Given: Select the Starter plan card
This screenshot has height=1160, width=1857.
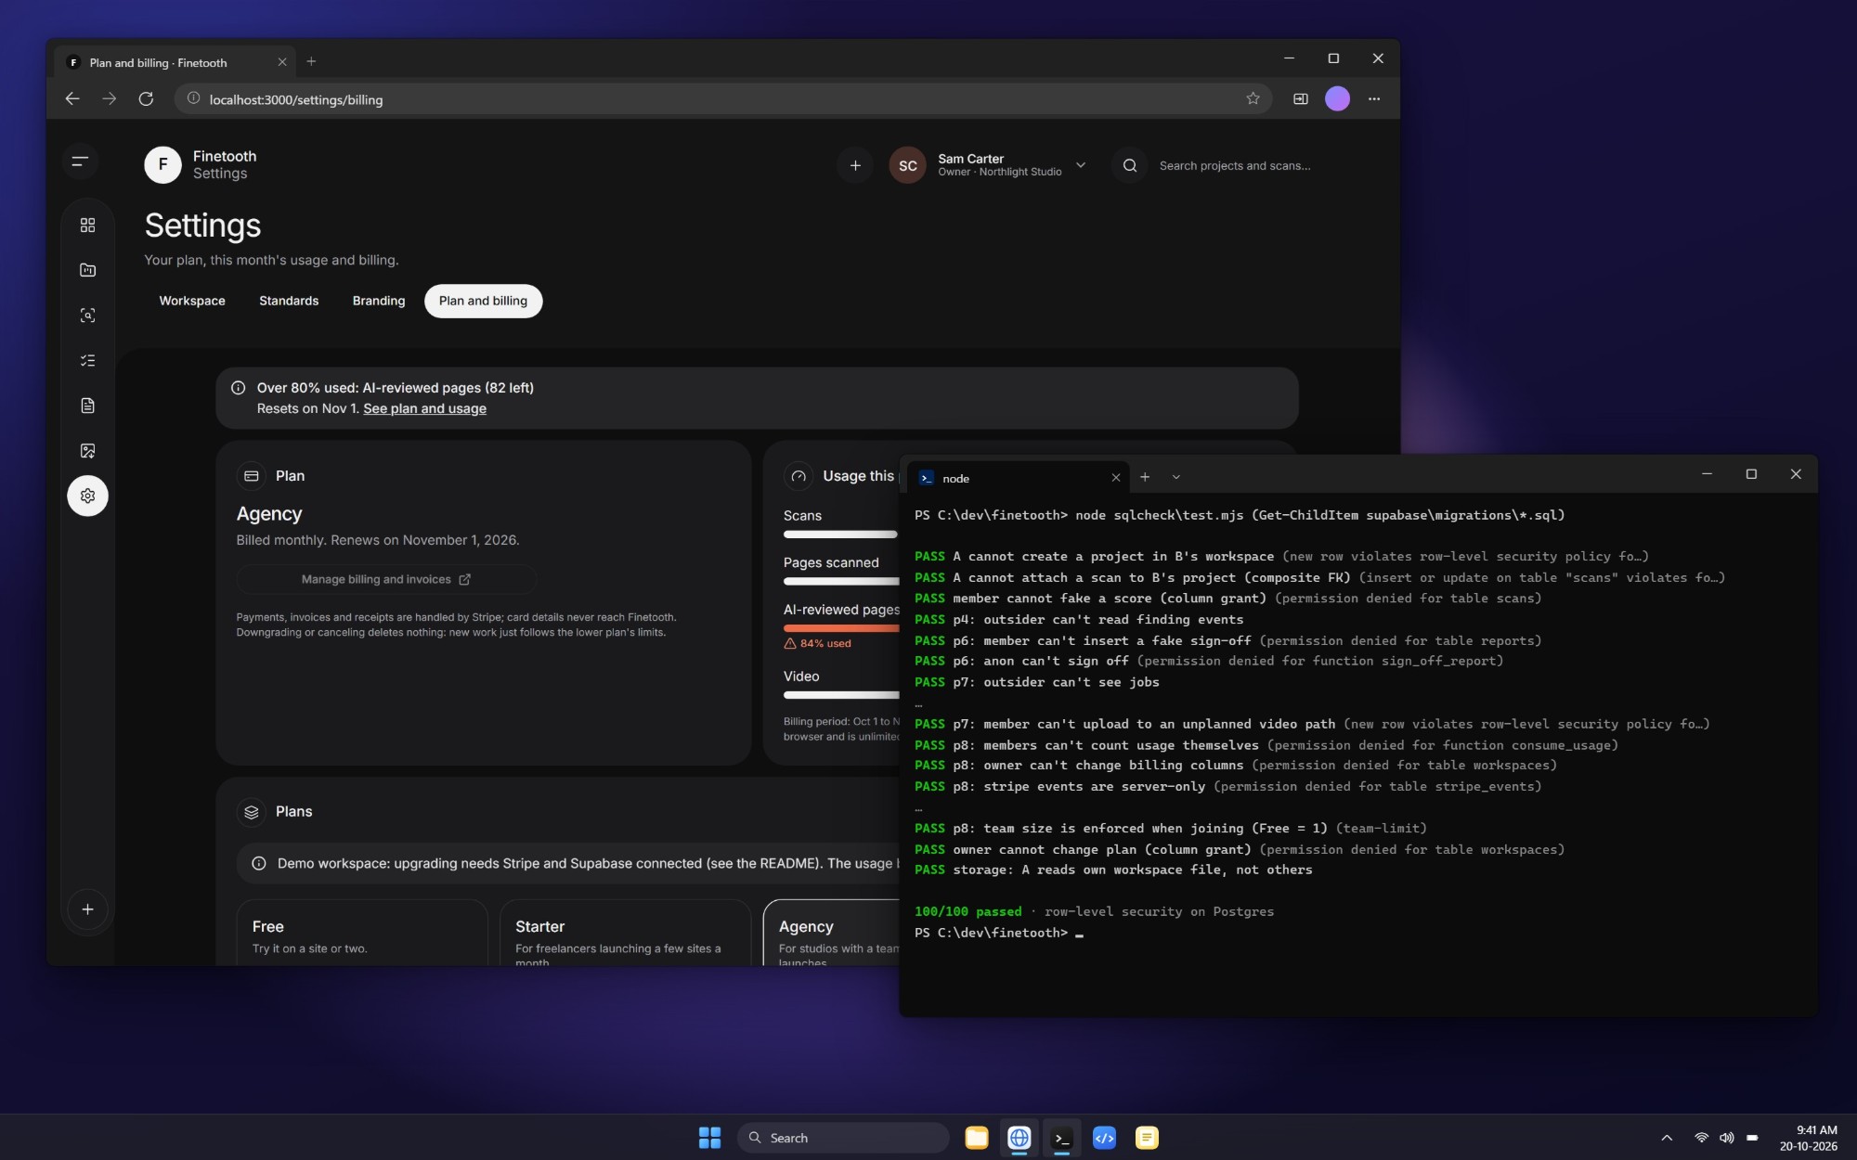Looking at the screenshot, I should pyautogui.click(x=625, y=933).
